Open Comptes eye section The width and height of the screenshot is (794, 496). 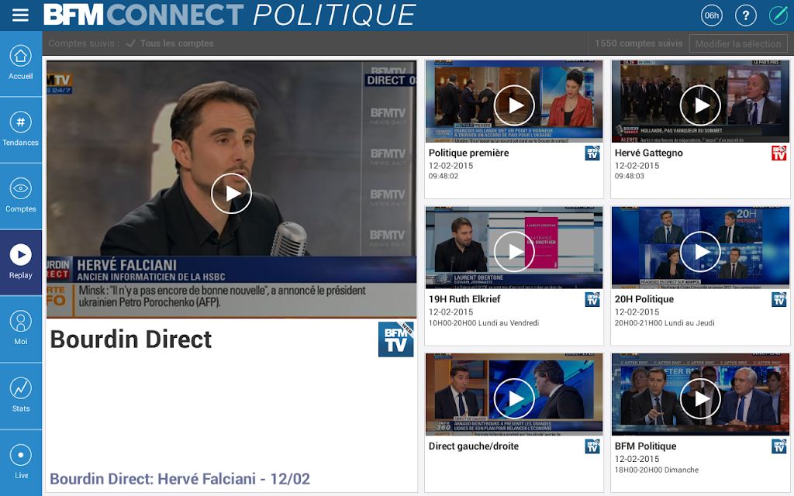(21, 196)
